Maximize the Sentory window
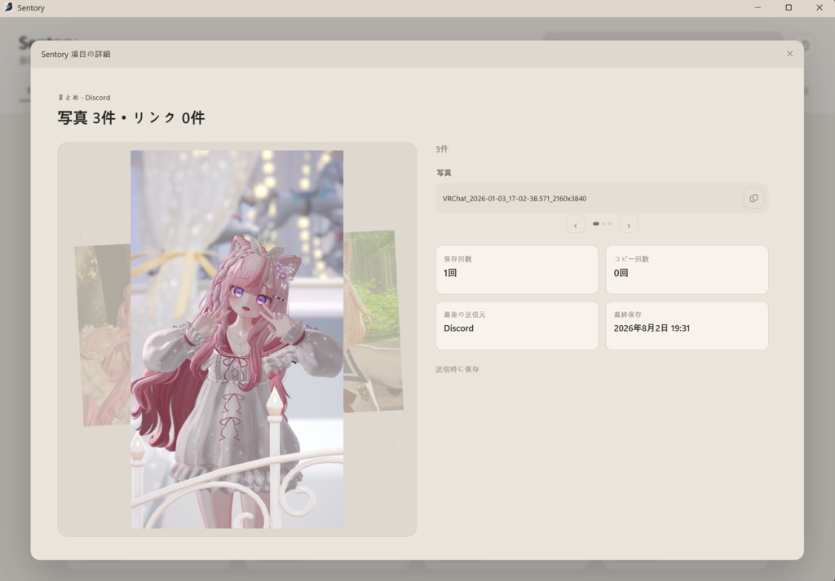This screenshot has height=581, width=835. coord(789,7)
